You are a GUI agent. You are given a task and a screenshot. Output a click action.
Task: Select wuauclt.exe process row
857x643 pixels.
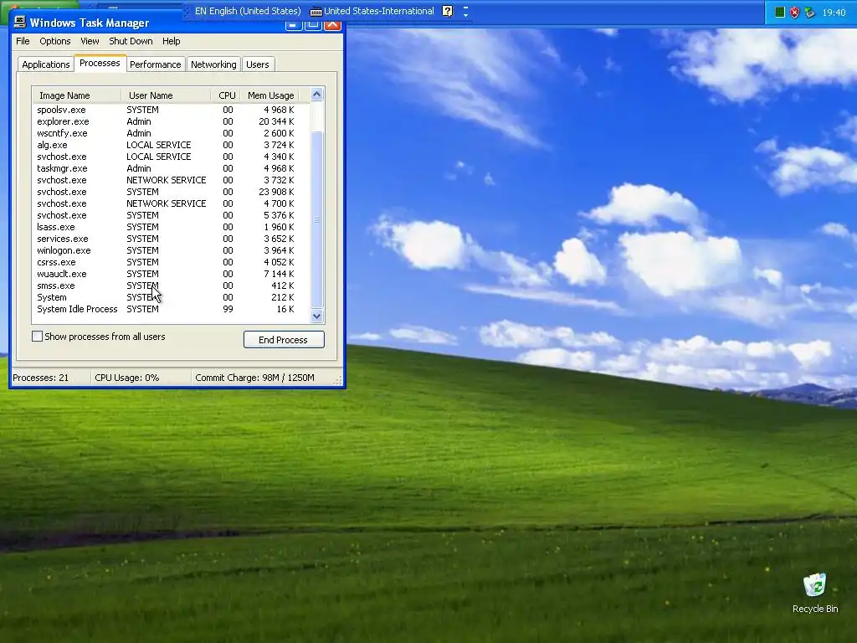click(x=171, y=274)
